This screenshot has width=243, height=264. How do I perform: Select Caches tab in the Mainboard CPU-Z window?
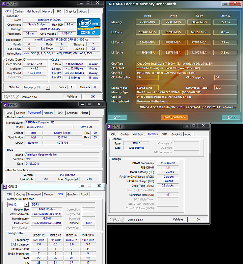point(21,113)
